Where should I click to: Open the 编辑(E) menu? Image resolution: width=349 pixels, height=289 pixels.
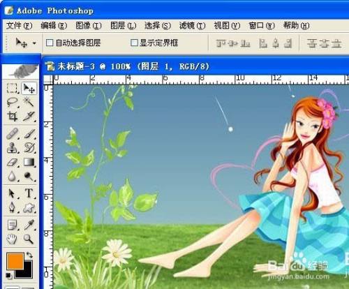point(54,25)
